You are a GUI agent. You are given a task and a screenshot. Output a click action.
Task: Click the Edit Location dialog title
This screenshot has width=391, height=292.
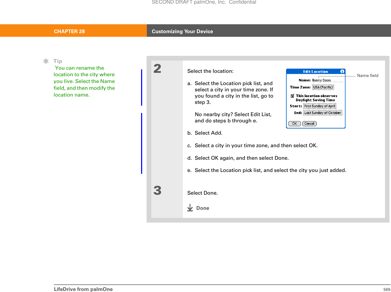(315, 71)
